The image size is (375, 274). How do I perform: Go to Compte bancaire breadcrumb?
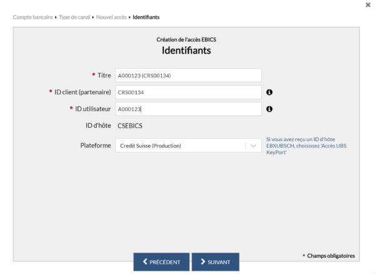click(x=32, y=17)
